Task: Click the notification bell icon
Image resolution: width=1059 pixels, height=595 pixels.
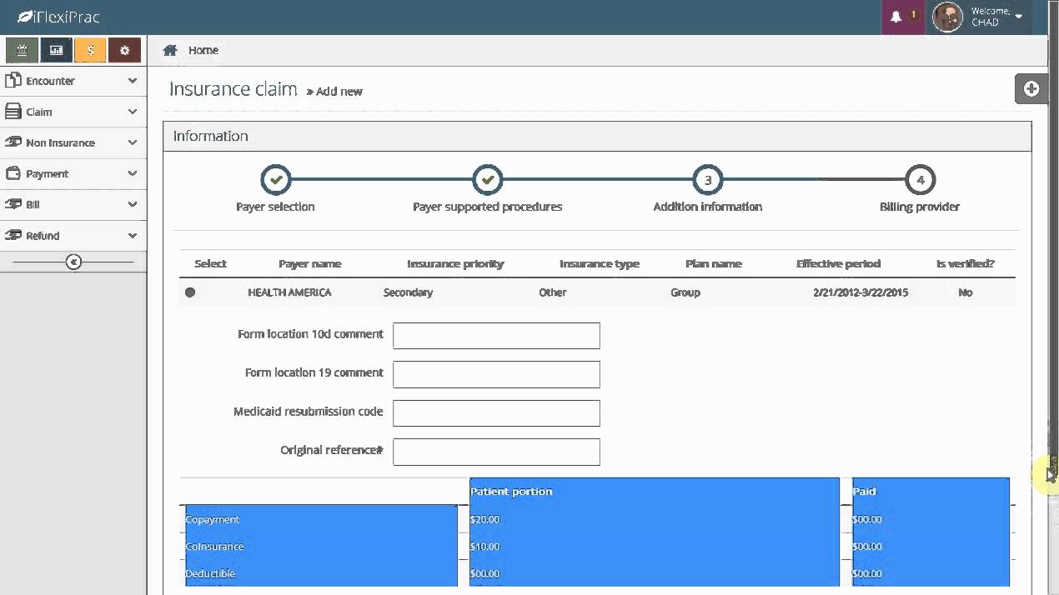Action: pos(896,17)
